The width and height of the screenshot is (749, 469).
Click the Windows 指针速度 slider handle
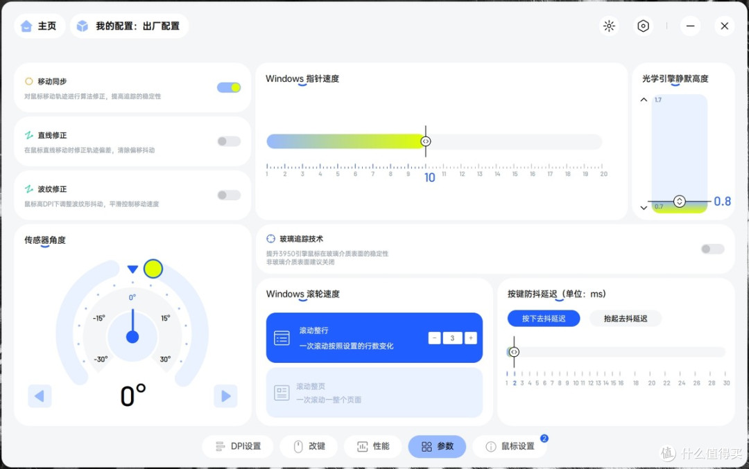point(426,141)
